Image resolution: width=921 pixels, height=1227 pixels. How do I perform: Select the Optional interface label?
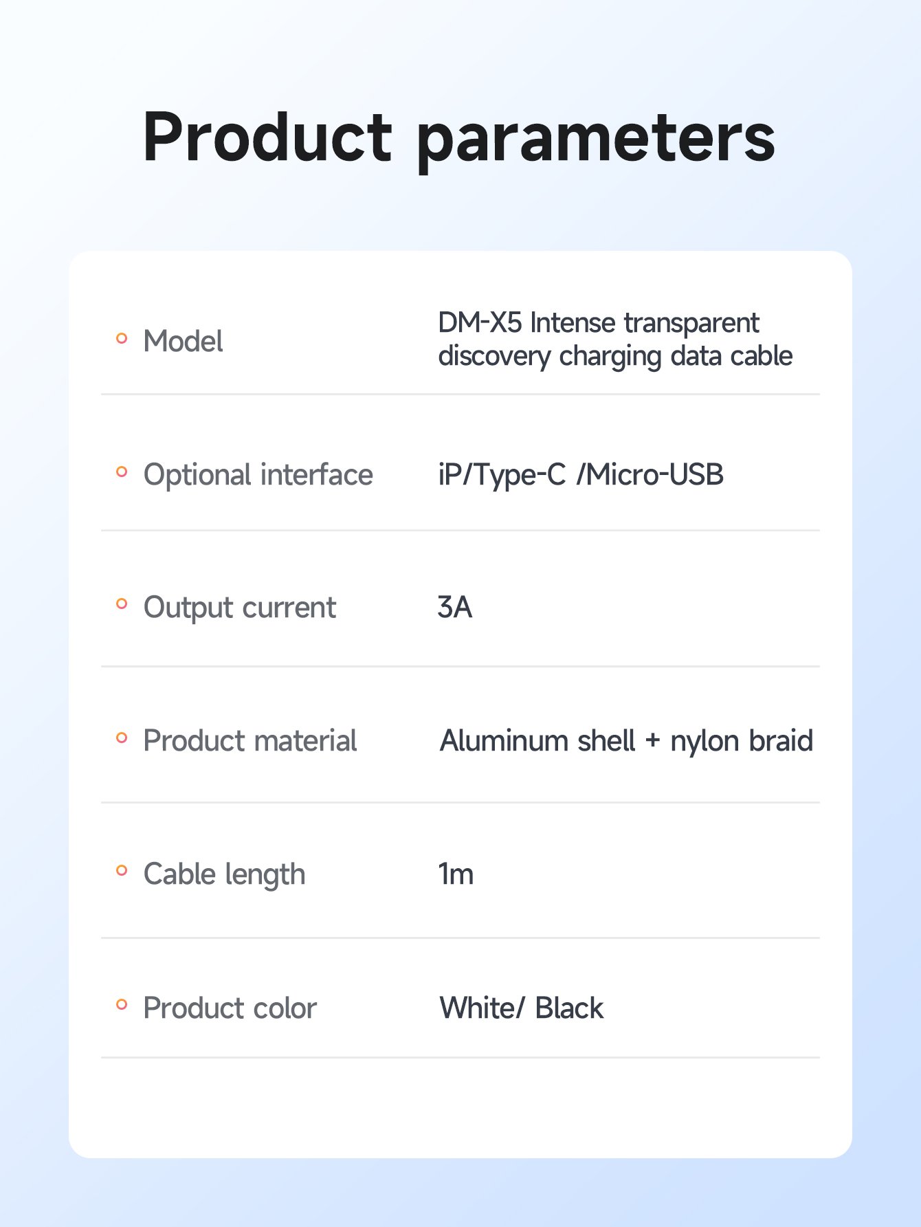(258, 475)
